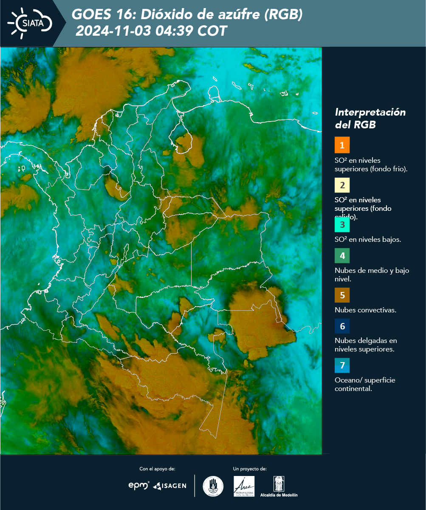Click the Alcaldía de Medellín logo
The image size is (426, 510).
[x=279, y=486]
